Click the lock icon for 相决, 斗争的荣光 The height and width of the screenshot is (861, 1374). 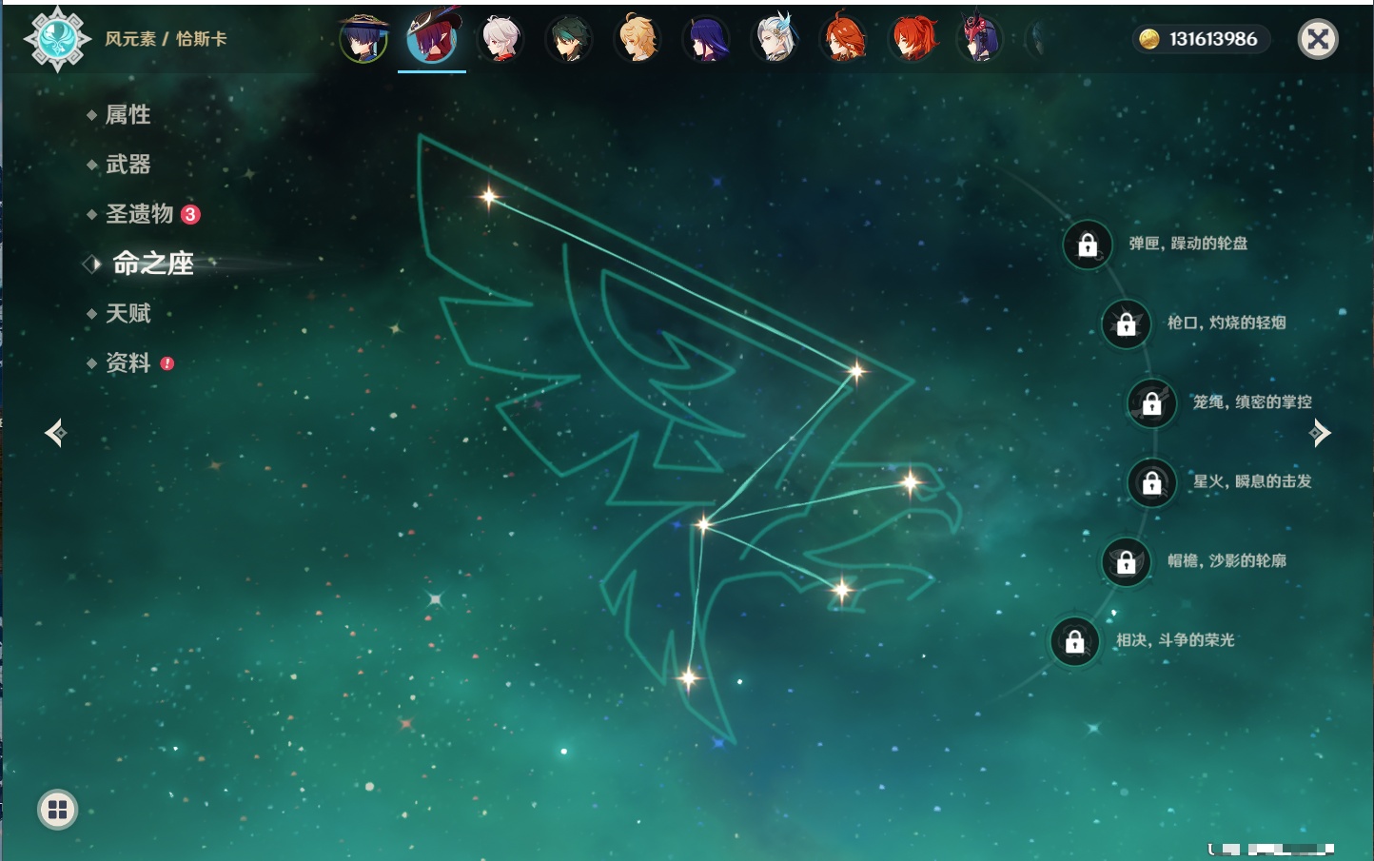[1075, 641]
